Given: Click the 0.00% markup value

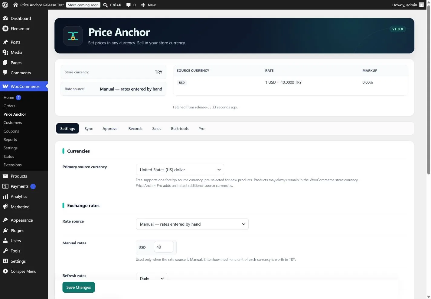Looking at the screenshot, I should tap(367, 82).
